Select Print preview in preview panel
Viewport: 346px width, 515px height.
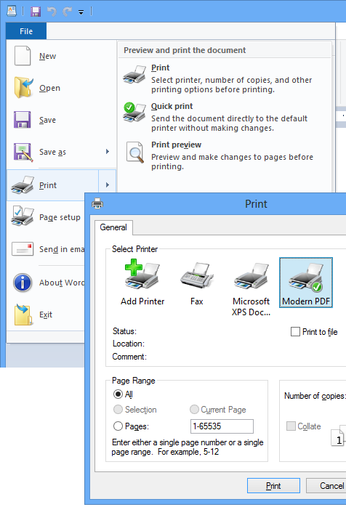[x=225, y=155]
